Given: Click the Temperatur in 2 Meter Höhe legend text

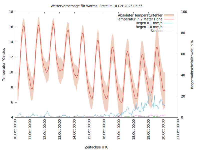Looking at the screenshot, I should click(140, 19).
